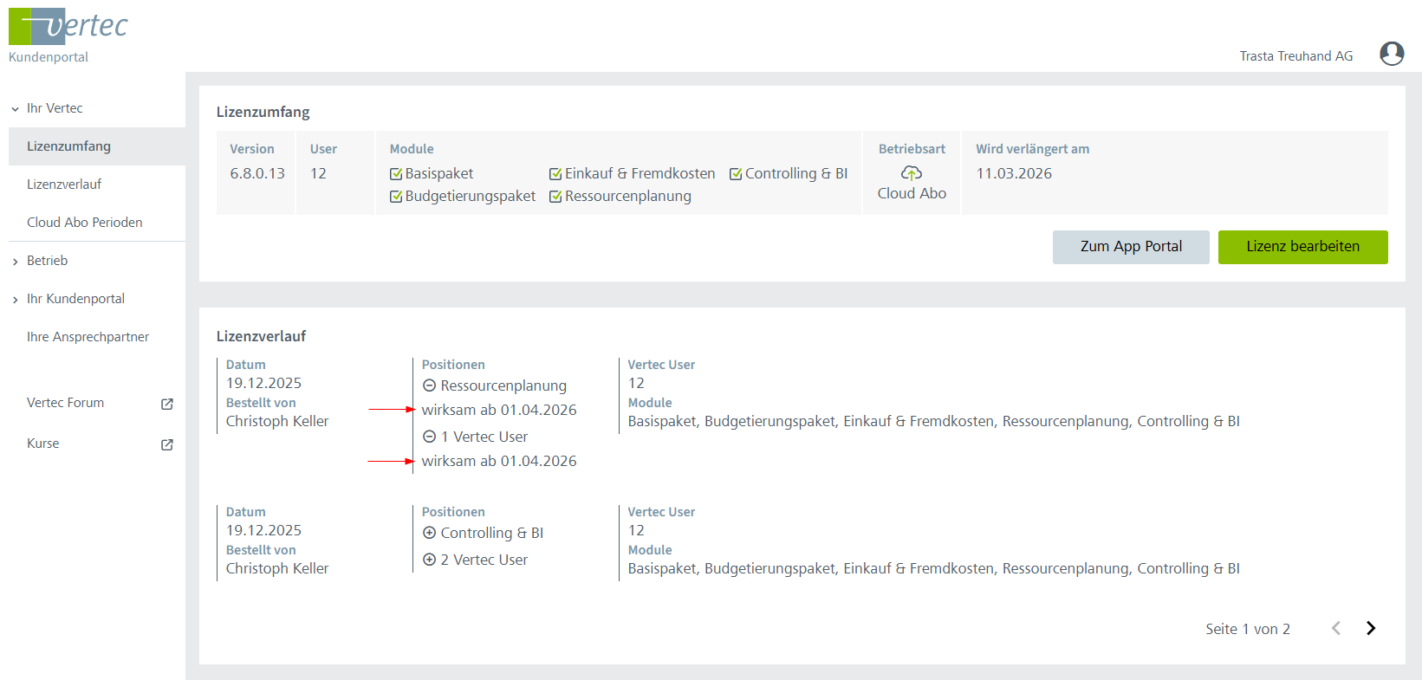Go to next page of Lizenzverlauf
This screenshot has width=1422, height=680.
tap(1370, 629)
